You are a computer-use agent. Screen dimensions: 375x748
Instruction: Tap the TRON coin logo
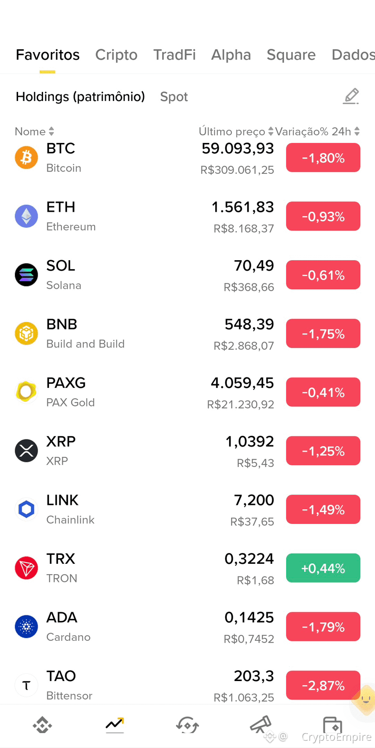click(26, 568)
